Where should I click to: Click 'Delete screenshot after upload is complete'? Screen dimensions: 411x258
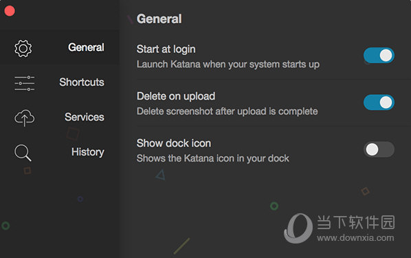[227, 111]
